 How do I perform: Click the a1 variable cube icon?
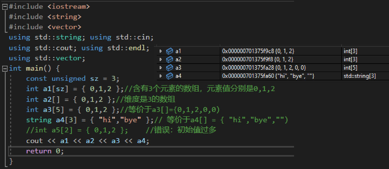pos(169,51)
